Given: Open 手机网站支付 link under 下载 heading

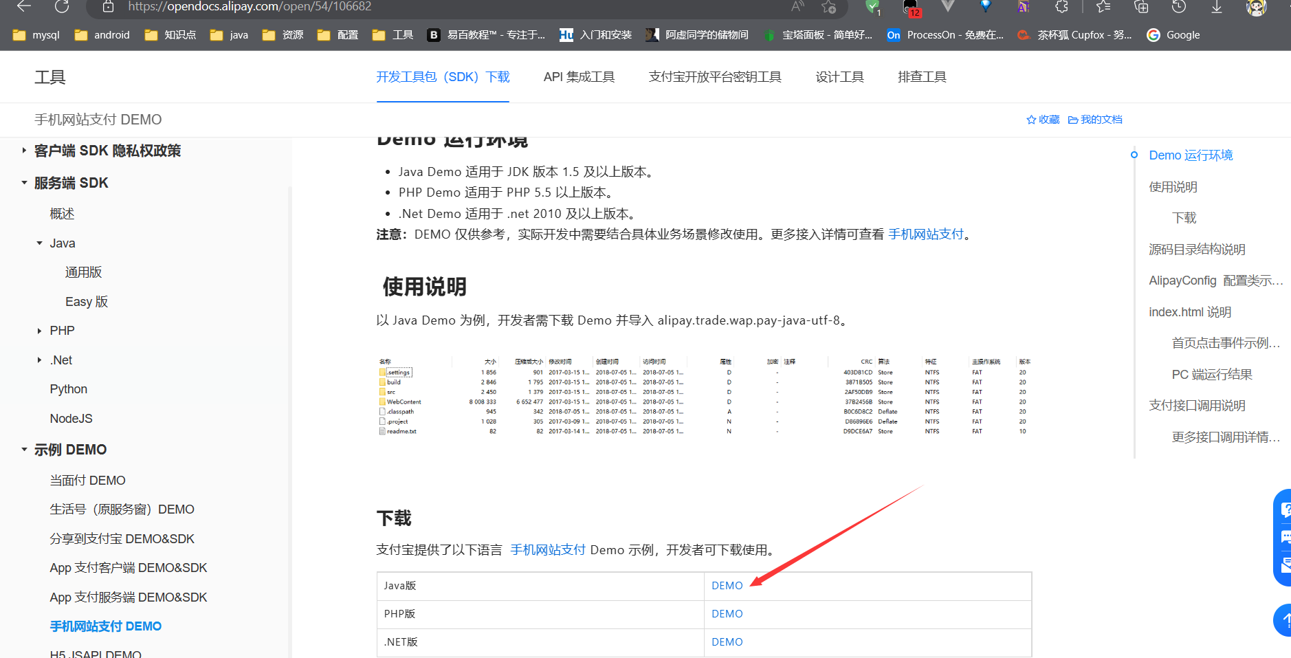Looking at the screenshot, I should click(548, 550).
